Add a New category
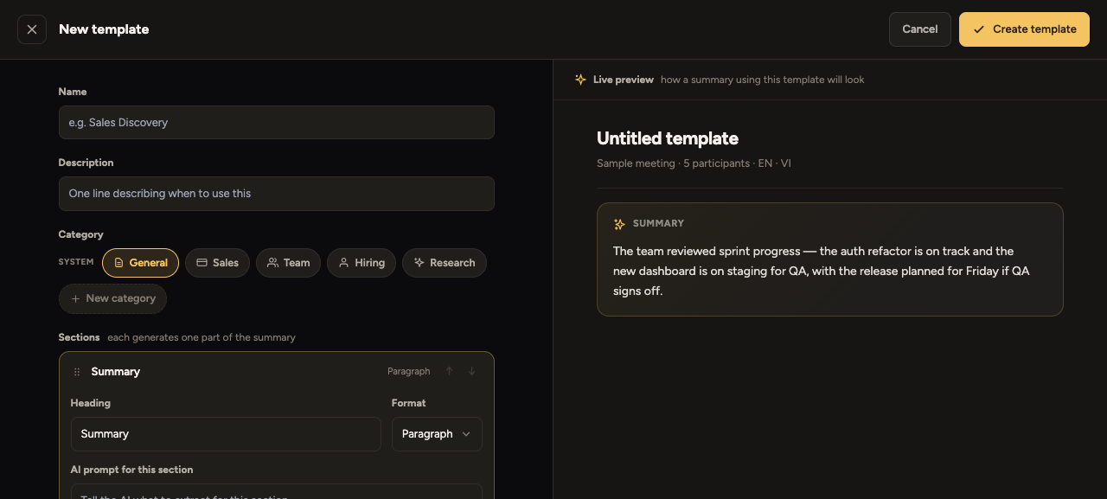The width and height of the screenshot is (1107, 499). click(x=112, y=298)
